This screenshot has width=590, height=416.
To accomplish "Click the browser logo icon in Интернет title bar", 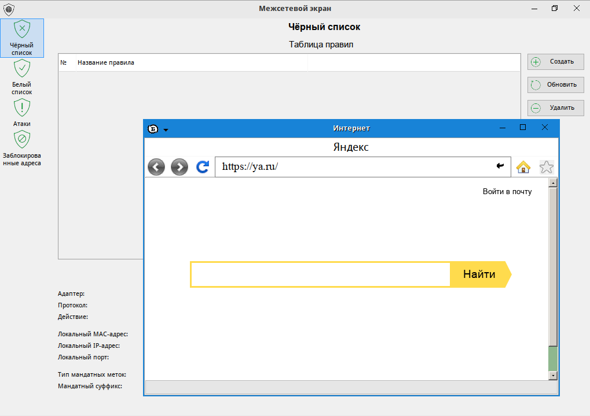I will pos(153,129).
